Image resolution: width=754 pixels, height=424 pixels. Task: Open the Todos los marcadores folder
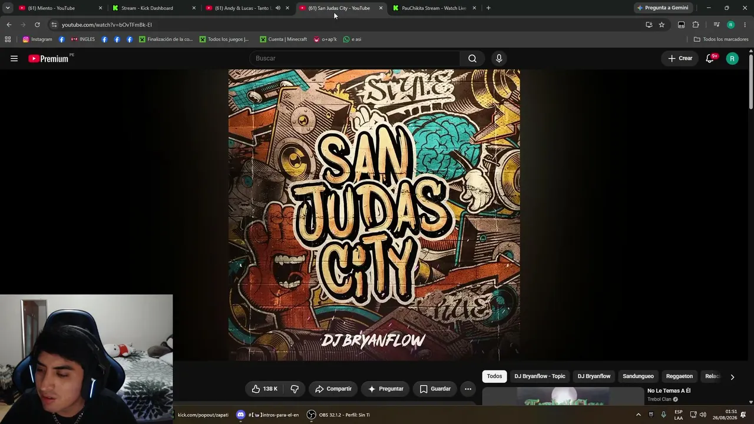point(721,39)
